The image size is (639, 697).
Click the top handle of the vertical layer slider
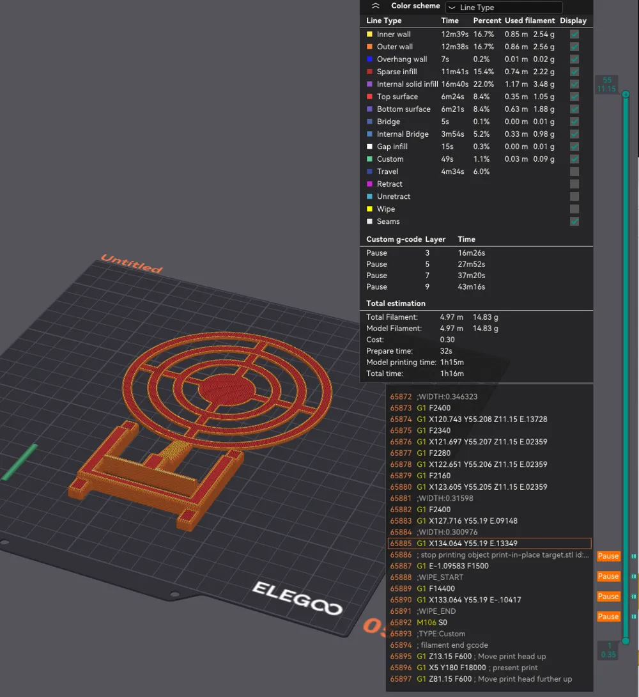pyautogui.click(x=625, y=93)
